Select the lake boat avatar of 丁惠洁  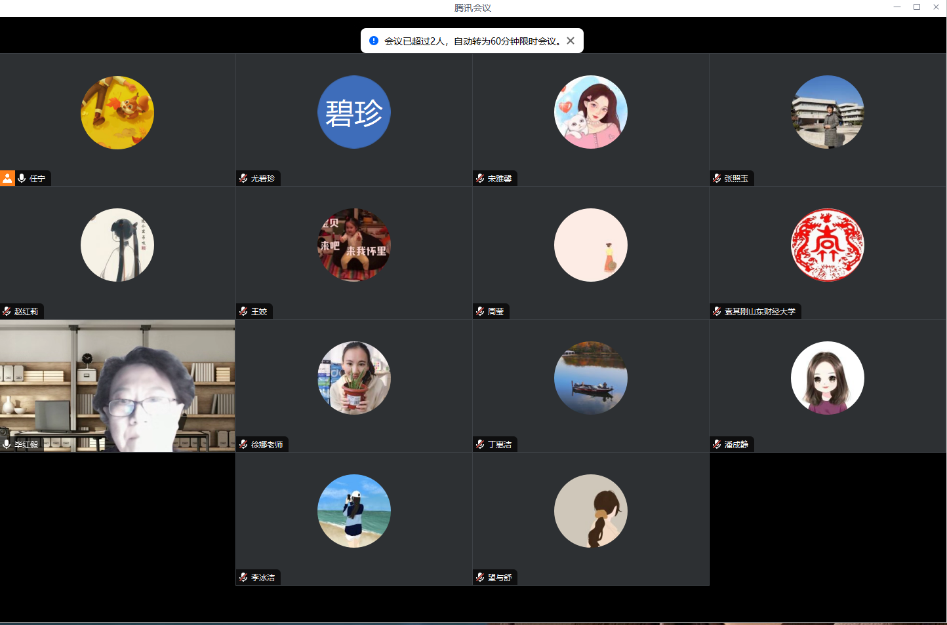590,378
